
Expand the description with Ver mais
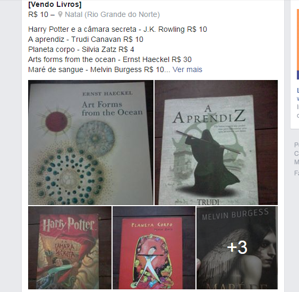point(187,69)
